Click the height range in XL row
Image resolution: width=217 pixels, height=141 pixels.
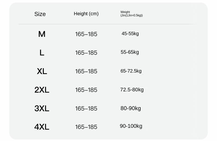[86, 71]
